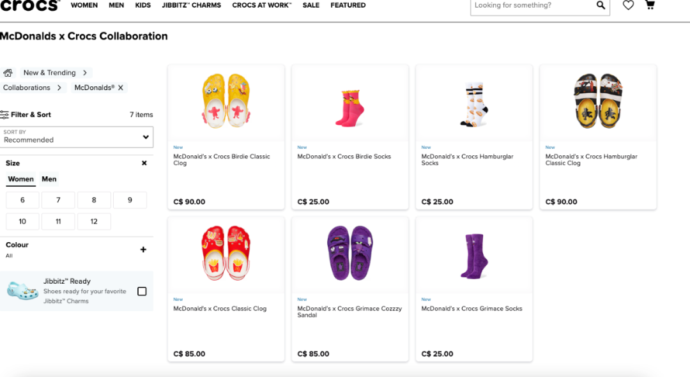Open the Kids navigation menu

[142, 5]
